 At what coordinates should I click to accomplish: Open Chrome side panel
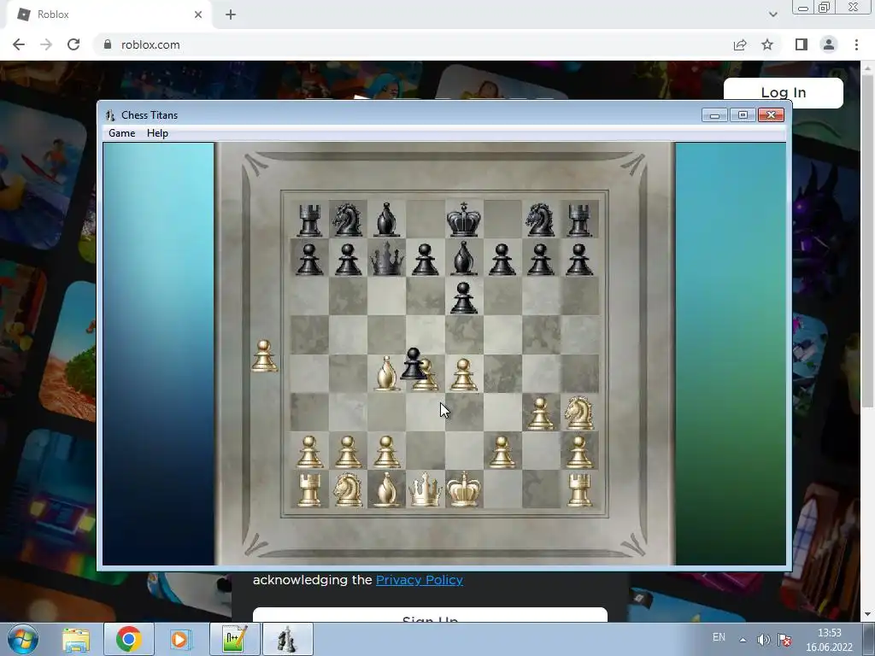coord(802,44)
